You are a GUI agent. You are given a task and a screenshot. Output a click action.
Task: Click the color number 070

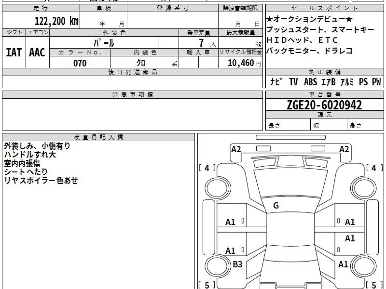(80, 63)
